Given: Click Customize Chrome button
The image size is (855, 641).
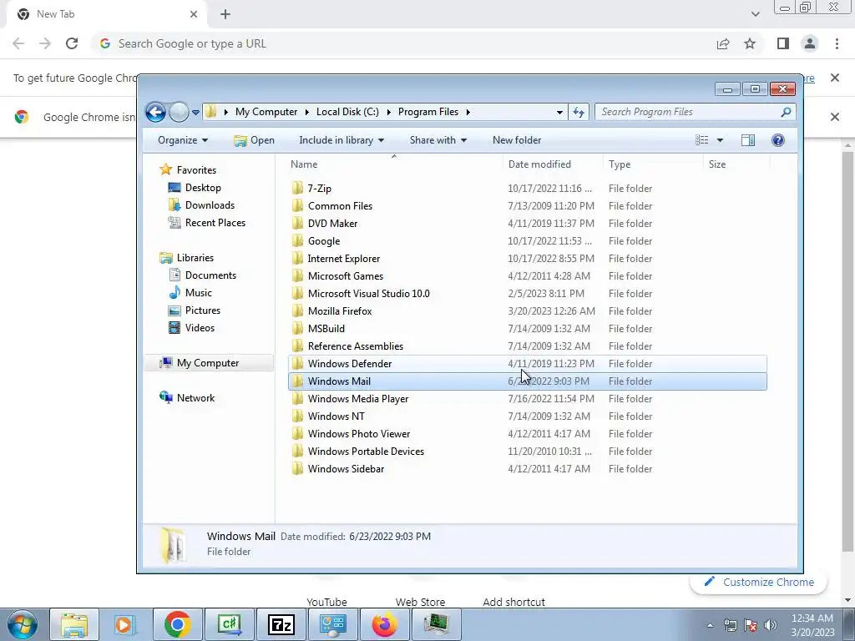Looking at the screenshot, I should (758, 582).
